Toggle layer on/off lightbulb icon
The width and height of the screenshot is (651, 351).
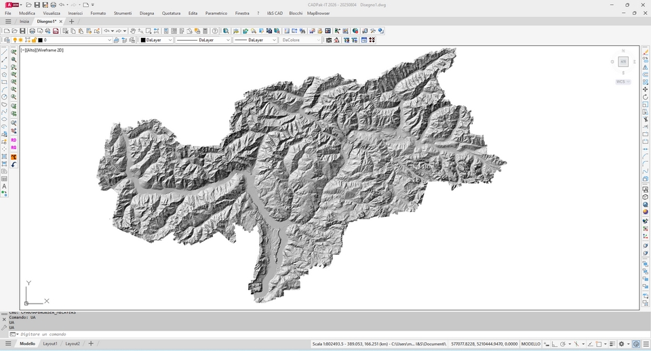coord(15,40)
